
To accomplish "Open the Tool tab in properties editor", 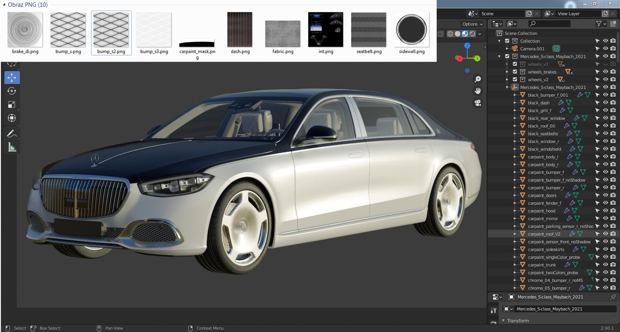I will point(493,310).
